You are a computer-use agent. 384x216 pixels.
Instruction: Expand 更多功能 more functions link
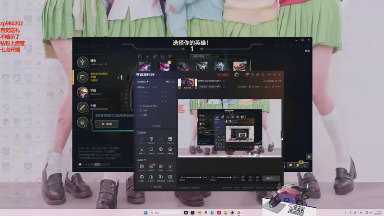(x=156, y=187)
